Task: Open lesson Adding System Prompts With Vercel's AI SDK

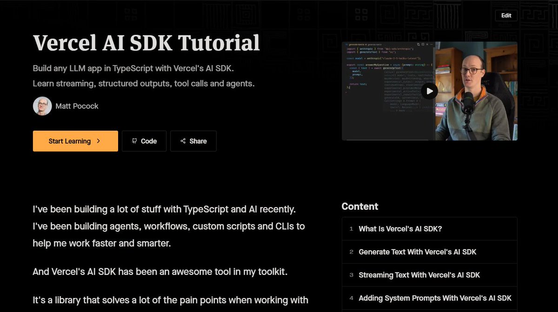Action: coord(429,298)
